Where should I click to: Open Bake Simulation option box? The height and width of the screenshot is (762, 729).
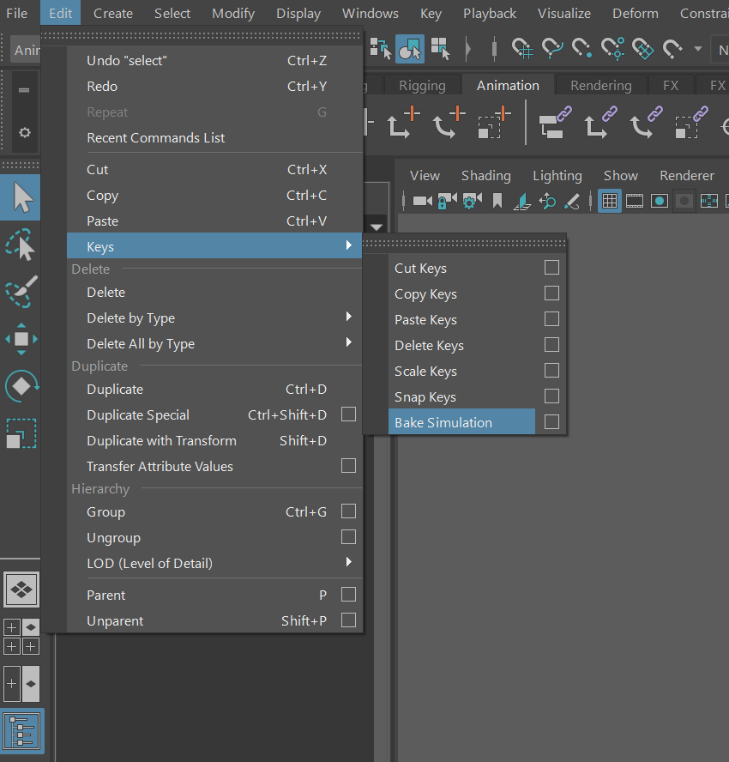[551, 422]
